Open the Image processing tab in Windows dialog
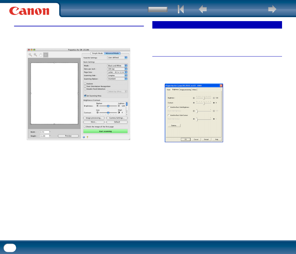Viewport: 296px width, 254px height. (185, 90)
